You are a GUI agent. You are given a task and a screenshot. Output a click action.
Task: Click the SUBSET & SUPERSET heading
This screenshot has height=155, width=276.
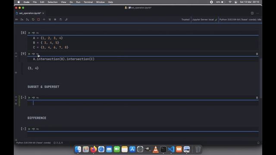point(43,87)
